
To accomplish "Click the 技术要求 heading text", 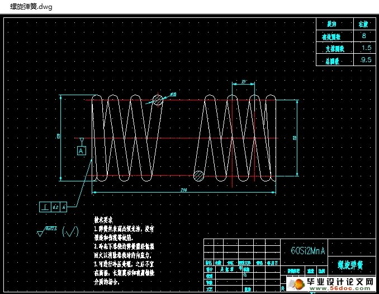I will click(x=103, y=220).
